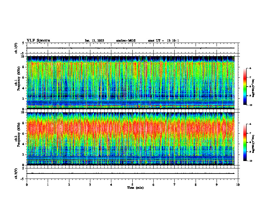Click time axis tick label '5'
Screen dimensions: 268x207
pyautogui.click(x=132, y=185)
